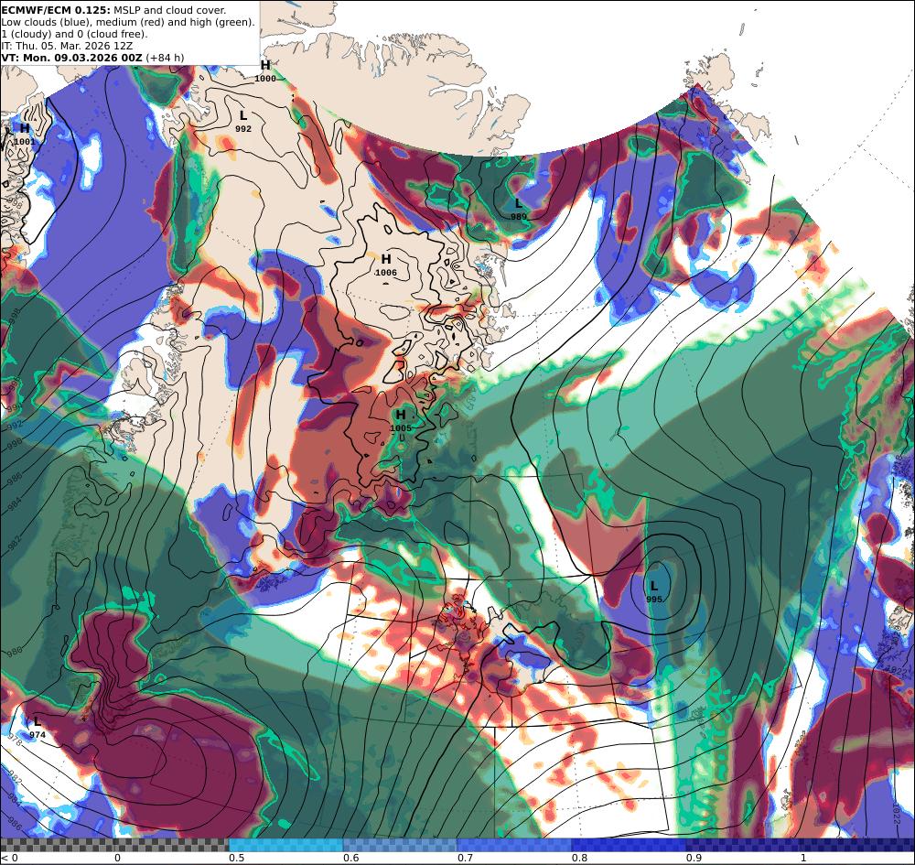Image resolution: width=915 pixels, height=865 pixels.
Task: Click the '< 0' colorbar tick label
Action: [x=9, y=858]
